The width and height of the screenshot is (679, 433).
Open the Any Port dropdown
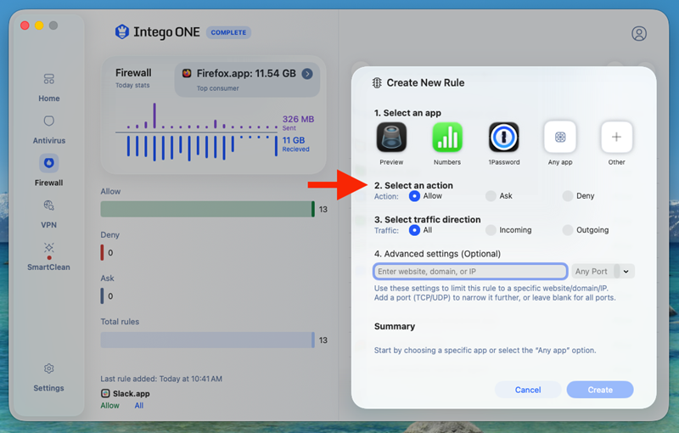coord(603,272)
